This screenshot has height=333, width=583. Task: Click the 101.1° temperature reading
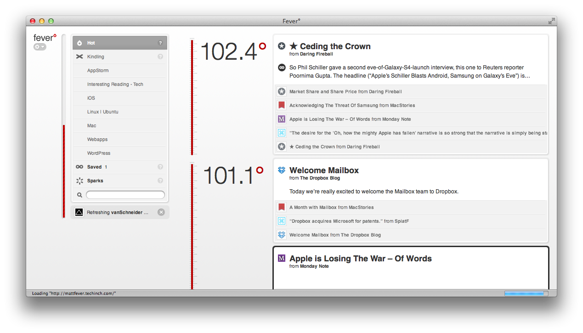[233, 175]
